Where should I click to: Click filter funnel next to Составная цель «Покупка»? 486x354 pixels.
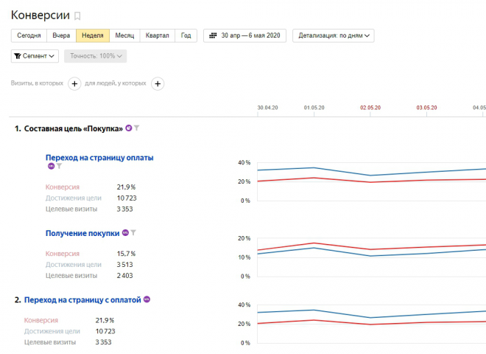(137, 128)
